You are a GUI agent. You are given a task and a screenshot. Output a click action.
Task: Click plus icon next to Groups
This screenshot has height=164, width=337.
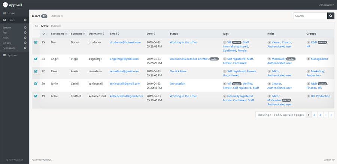tap(25, 43)
